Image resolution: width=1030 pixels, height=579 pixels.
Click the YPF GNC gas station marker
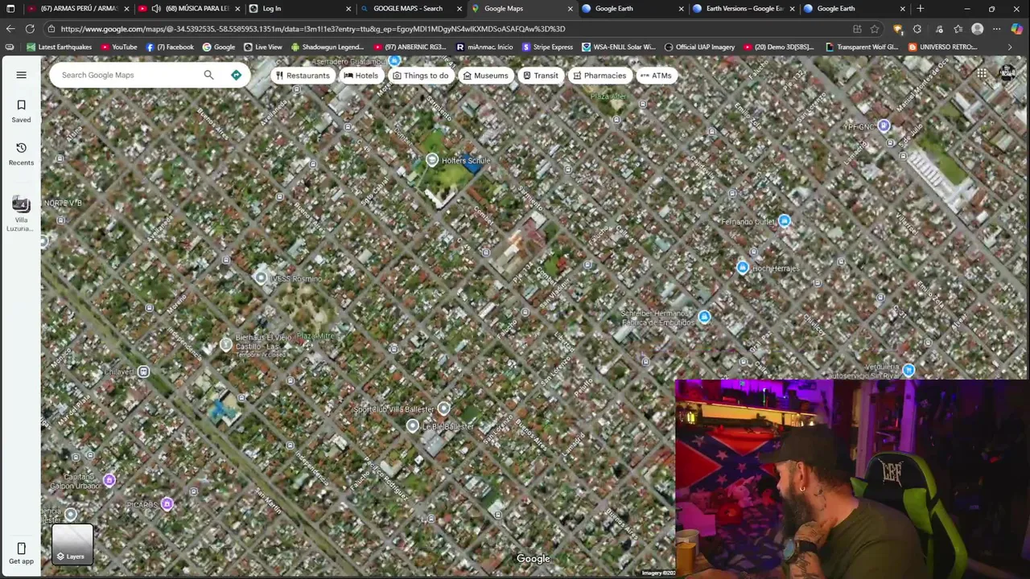(x=884, y=125)
